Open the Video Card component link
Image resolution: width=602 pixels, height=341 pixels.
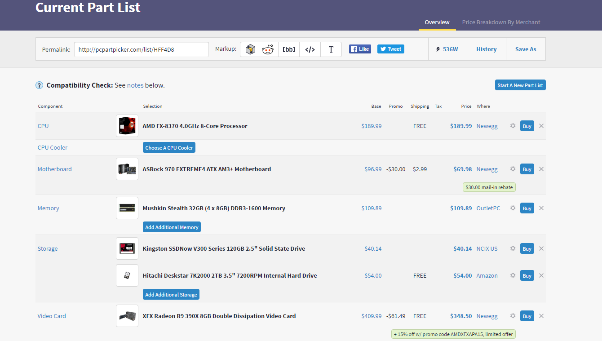tap(52, 316)
